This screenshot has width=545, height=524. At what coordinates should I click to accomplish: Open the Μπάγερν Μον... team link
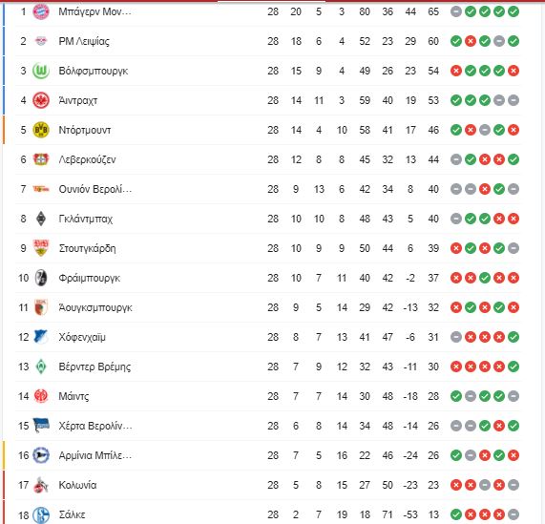click(x=94, y=11)
